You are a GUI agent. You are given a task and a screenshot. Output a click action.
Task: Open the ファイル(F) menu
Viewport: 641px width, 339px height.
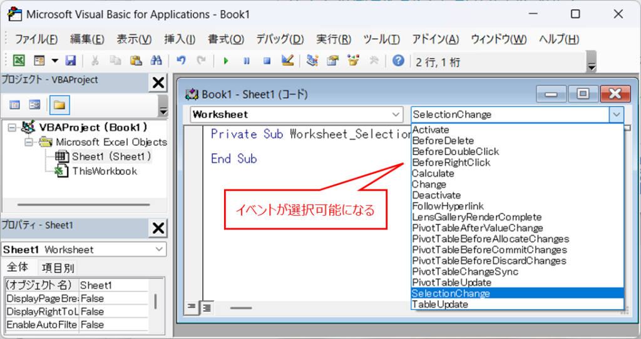(x=36, y=39)
